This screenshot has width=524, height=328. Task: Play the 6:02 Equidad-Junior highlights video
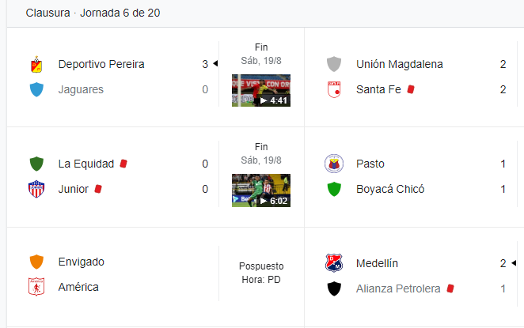[x=261, y=190]
